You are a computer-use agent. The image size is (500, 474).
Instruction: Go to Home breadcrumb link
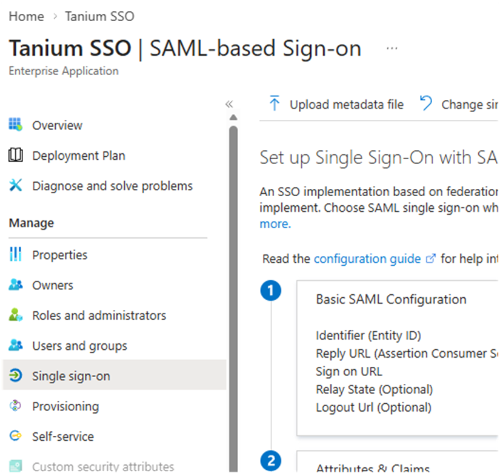(26, 16)
